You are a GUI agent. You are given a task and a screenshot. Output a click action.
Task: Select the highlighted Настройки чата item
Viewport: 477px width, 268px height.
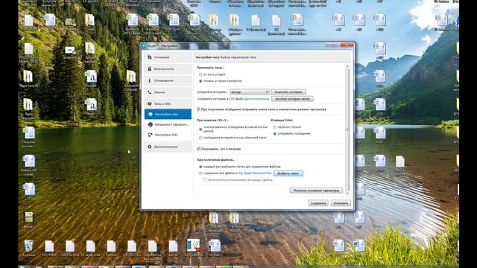tap(168, 114)
